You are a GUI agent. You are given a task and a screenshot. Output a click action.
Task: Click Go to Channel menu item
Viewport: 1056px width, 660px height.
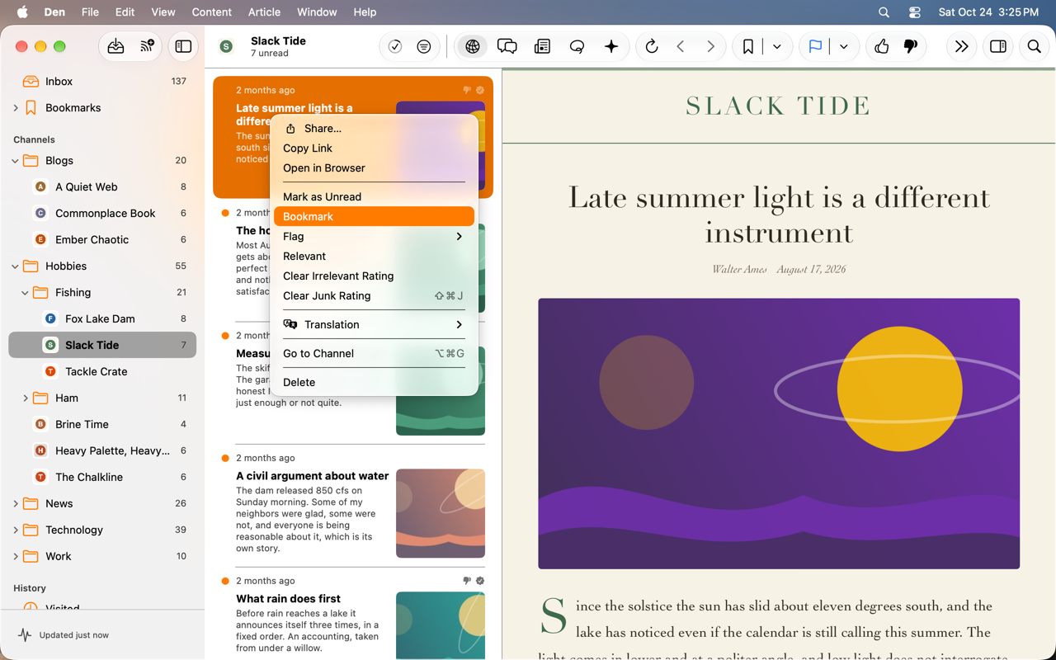coord(375,353)
